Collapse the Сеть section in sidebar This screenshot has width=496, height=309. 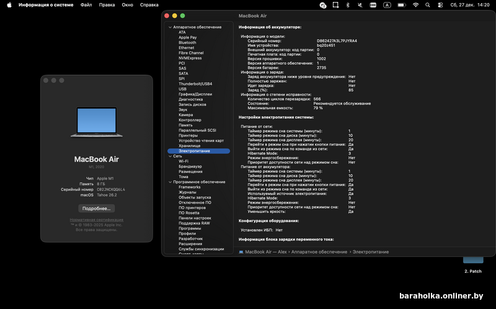click(169, 156)
